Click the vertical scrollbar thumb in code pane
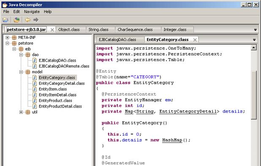Viewport: 261px width, 166px height. 253,95
